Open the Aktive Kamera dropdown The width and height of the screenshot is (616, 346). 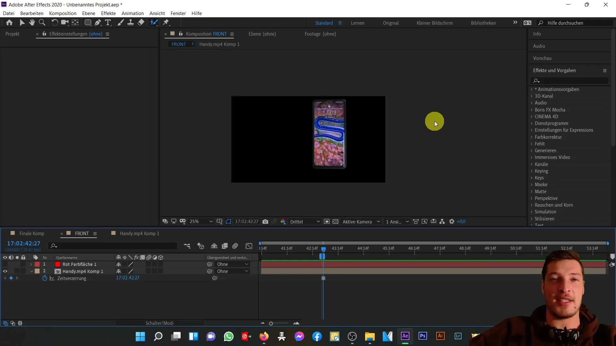[x=361, y=222]
